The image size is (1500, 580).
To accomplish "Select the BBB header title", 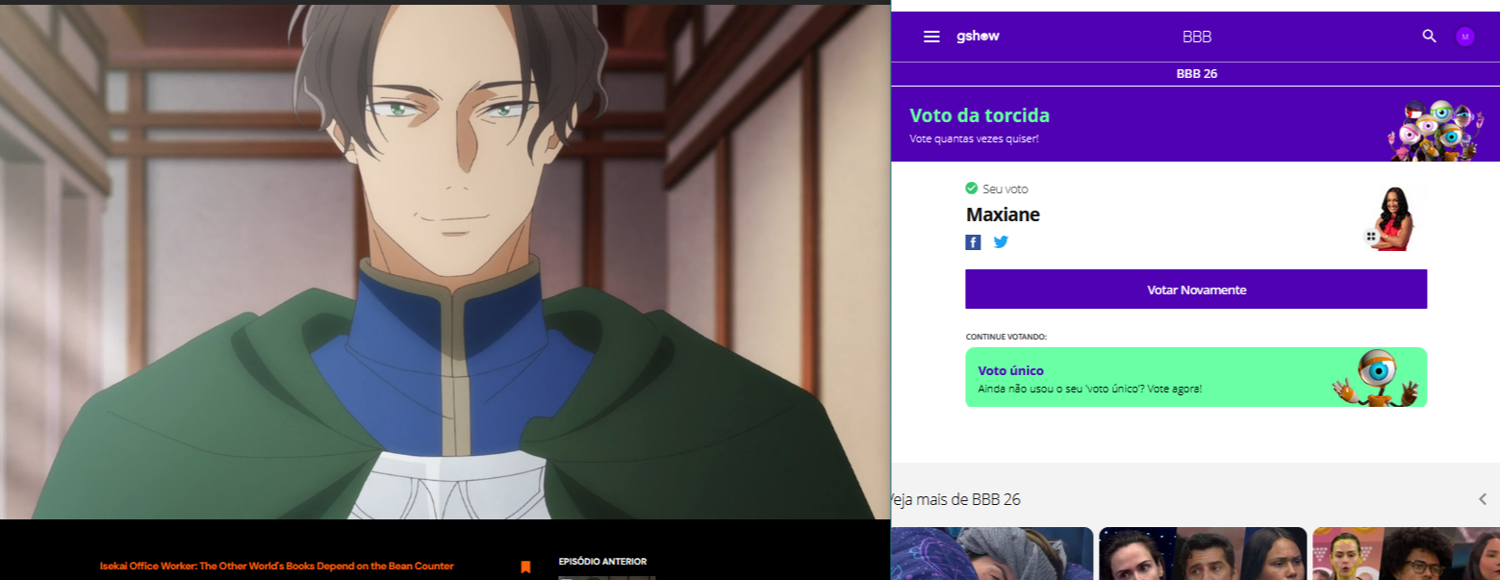I will coord(1197,37).
